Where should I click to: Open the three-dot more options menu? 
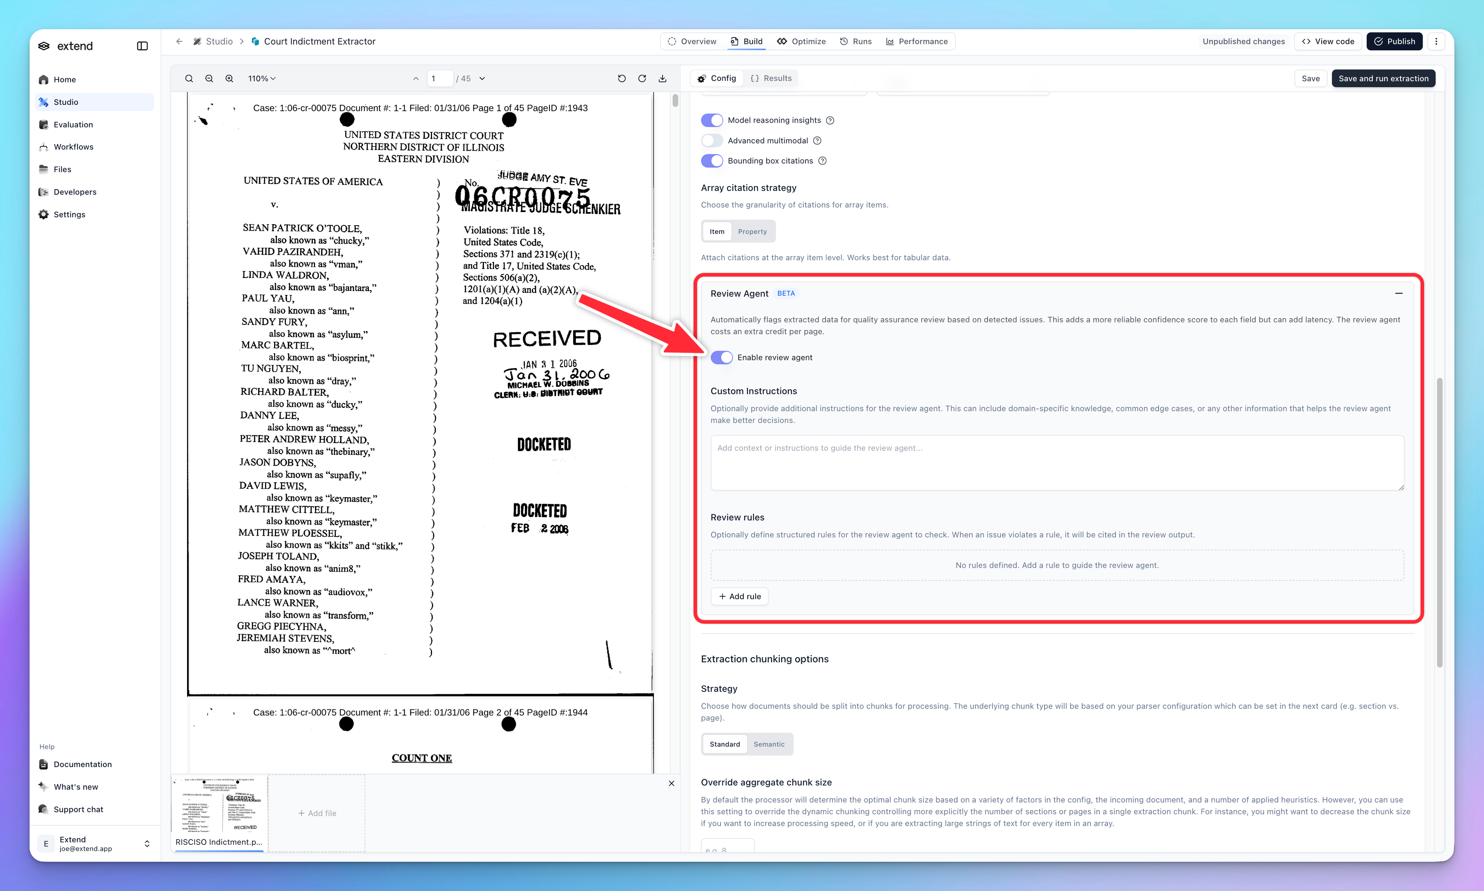1436,41
